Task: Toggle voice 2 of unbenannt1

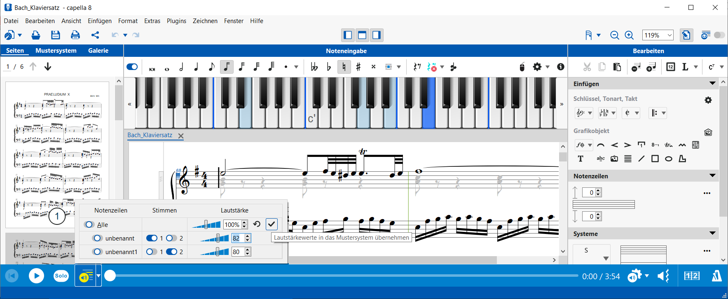Action: click(171, 252)
